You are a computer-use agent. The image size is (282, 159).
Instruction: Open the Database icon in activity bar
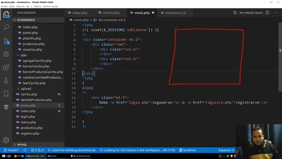coord(6,107)
